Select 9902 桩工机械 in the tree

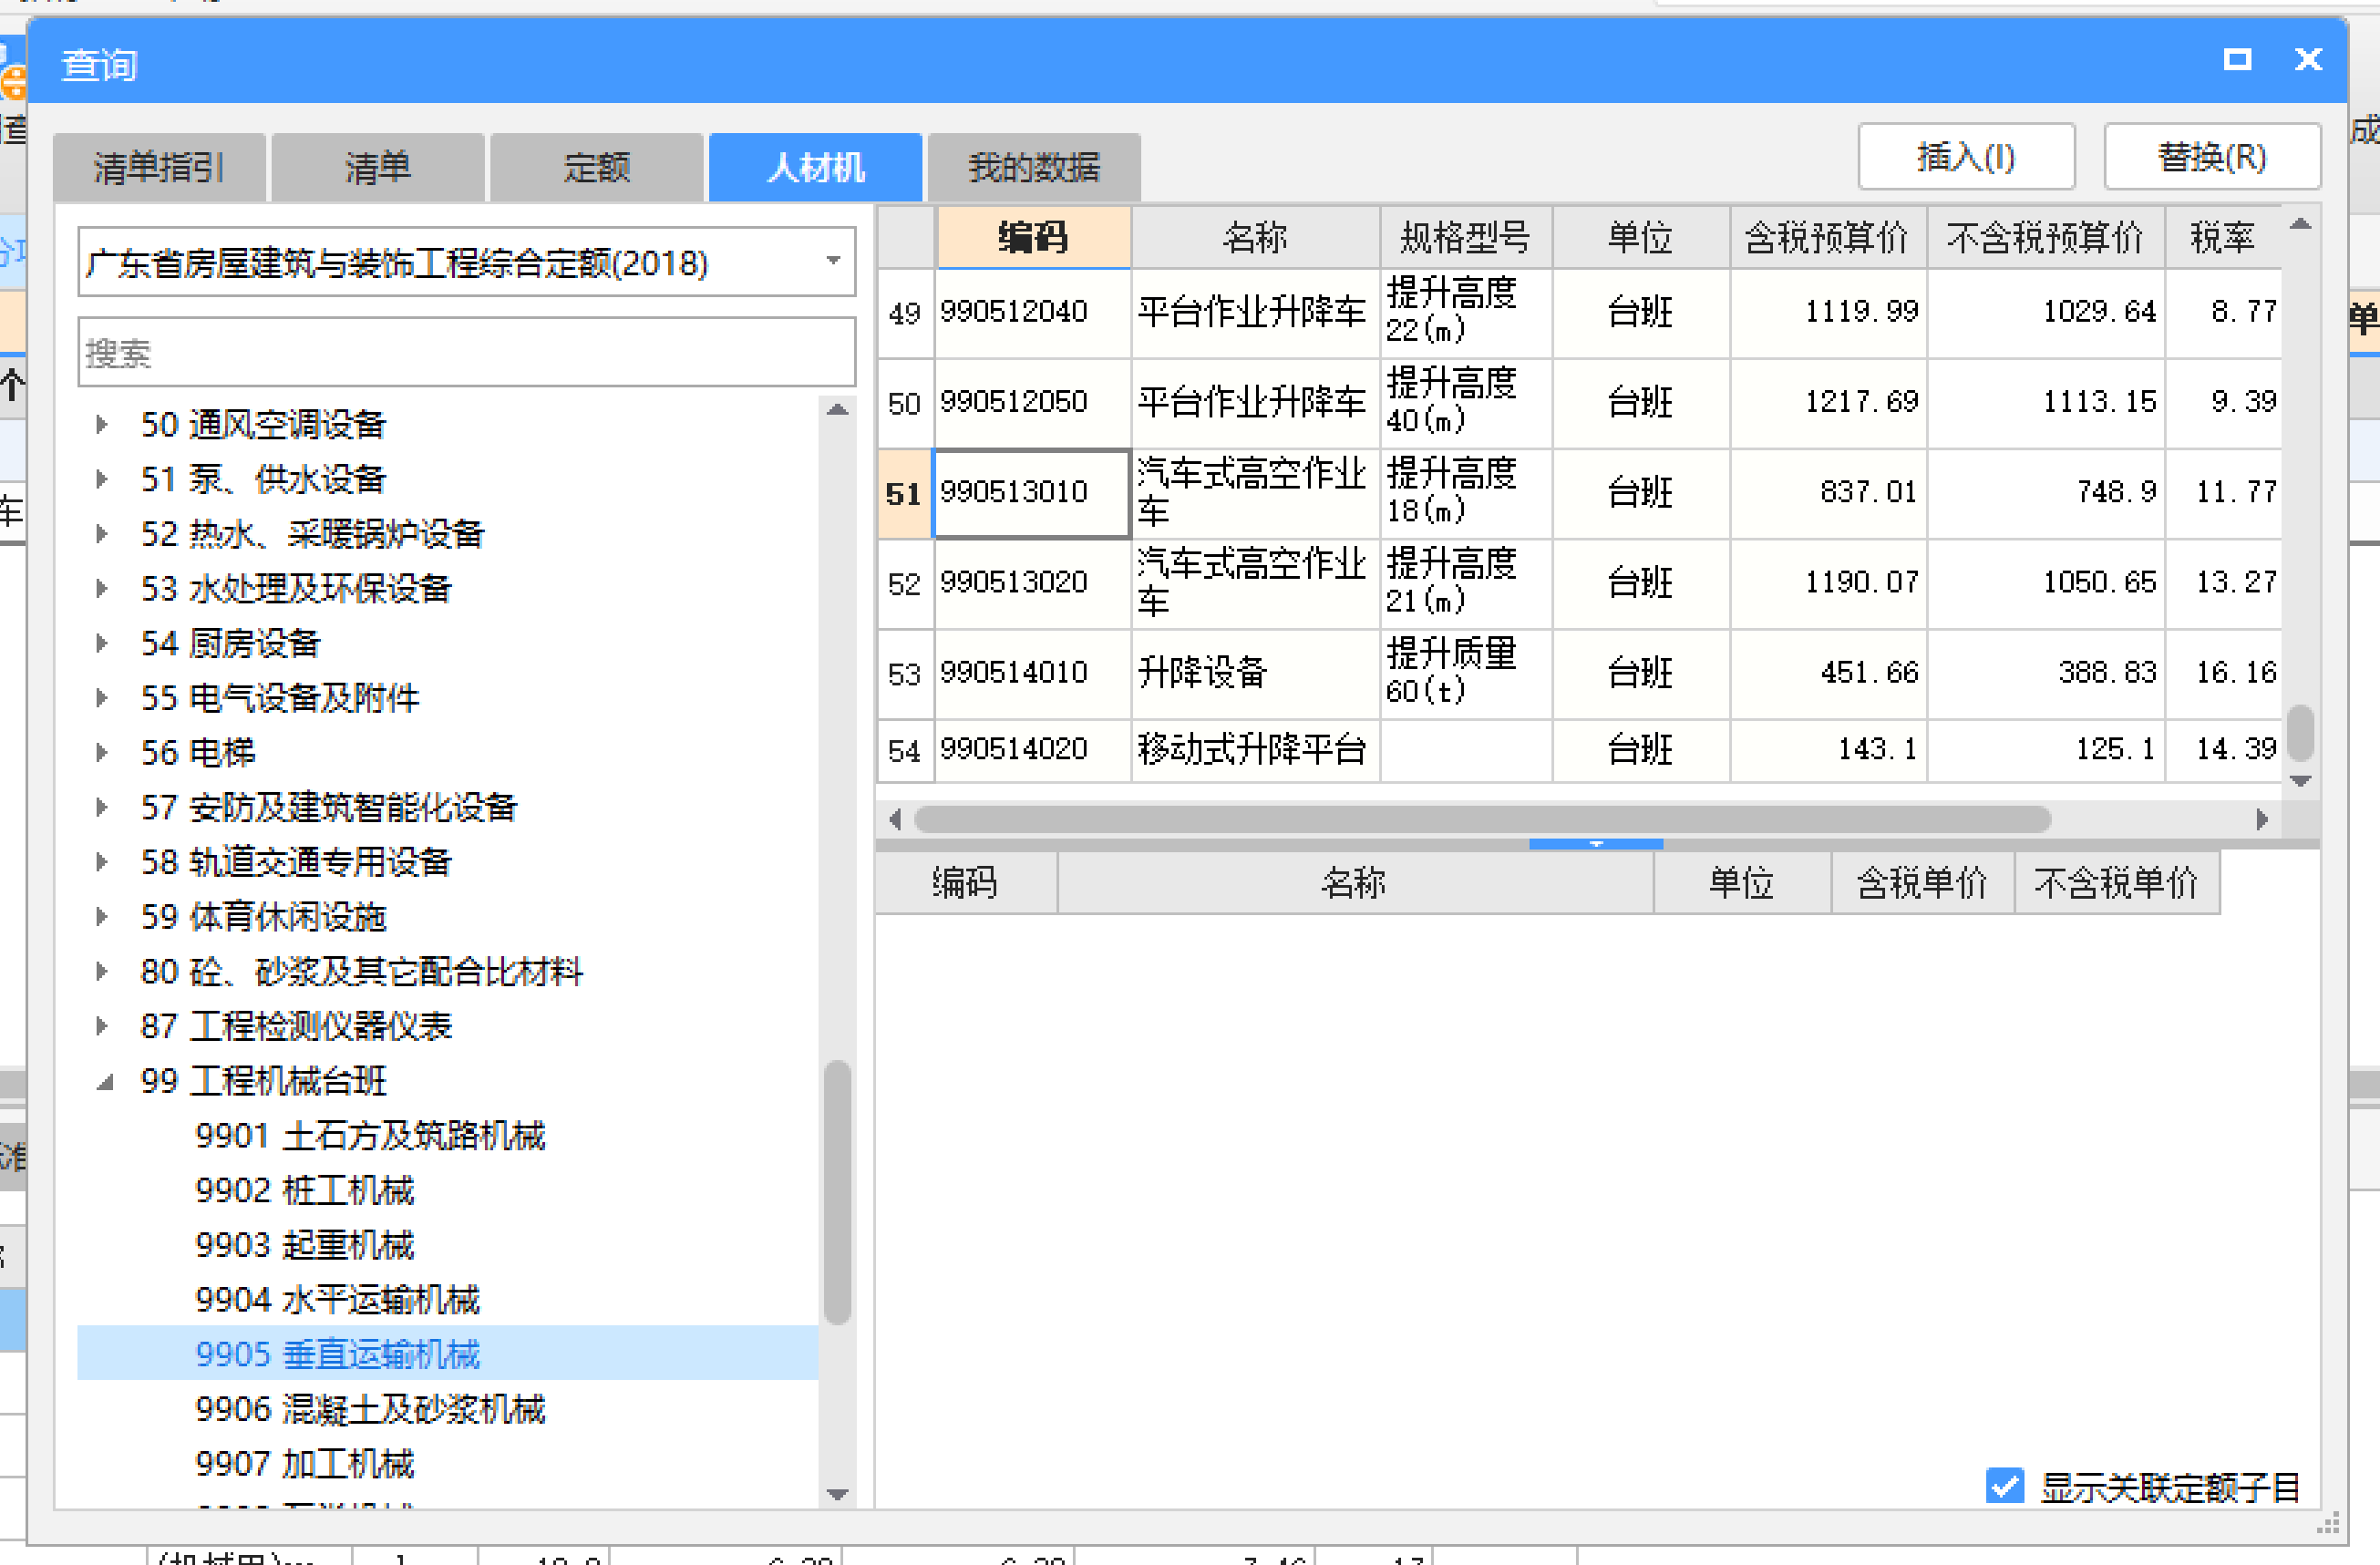[x=304, y=1190]
